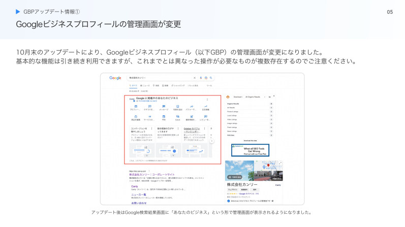The image size is (405, 227).
Task: Click the ウェブサイト button in knowledge panel
Action: 232,189
